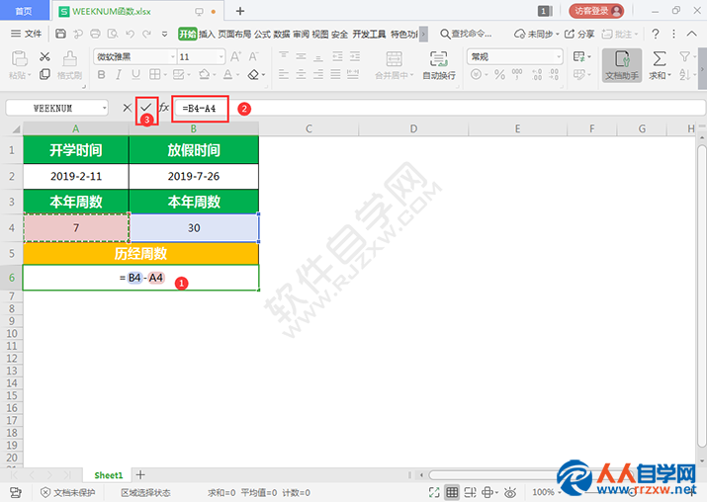Open the font name dropdown (微软雅黑)
The height and width of the screenshot is (502, 707).
(x=173, y=56)
